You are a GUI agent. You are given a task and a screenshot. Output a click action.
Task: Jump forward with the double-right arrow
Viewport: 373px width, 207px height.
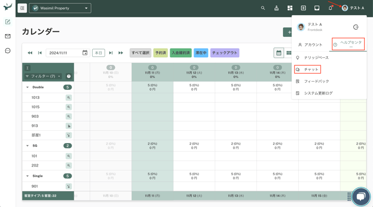tap(121, 52)
